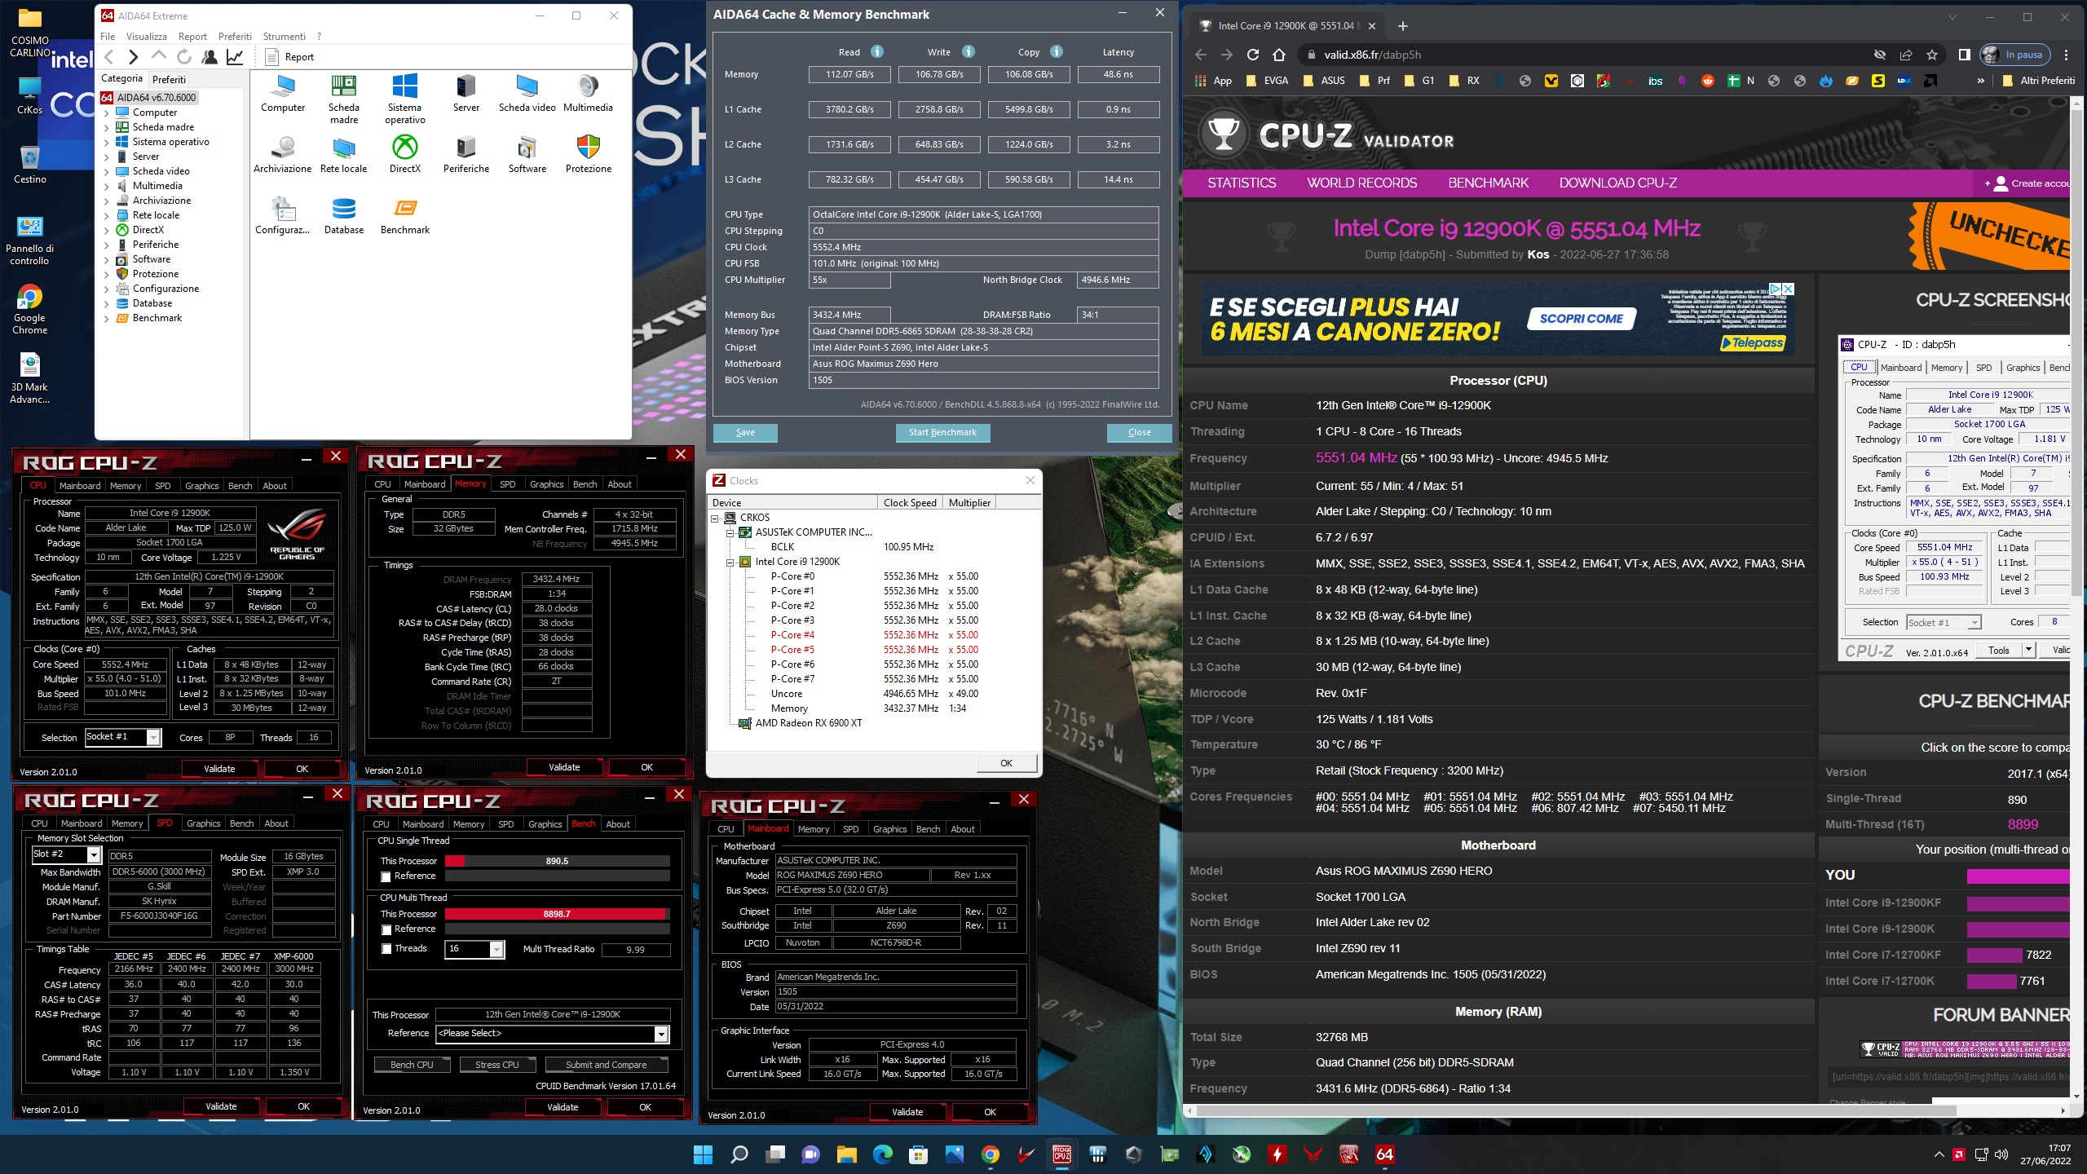Open taskbar search icon
2087x1174 pixels.
coord(739,1154)
